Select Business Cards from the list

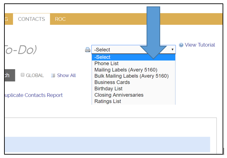click(x=112, y=82)
